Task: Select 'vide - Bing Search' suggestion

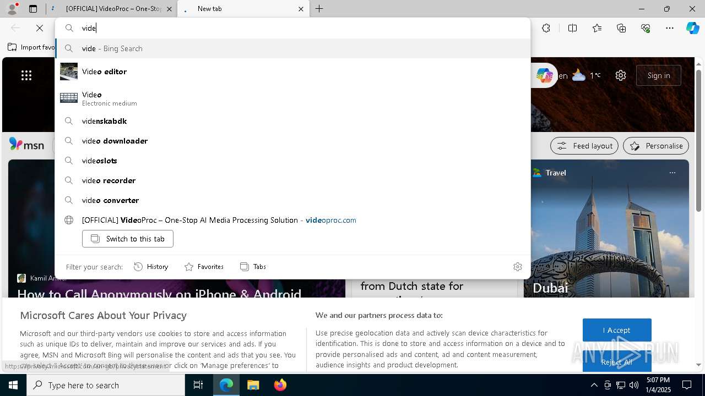Action: pyautogui.click(x=292, y=48)
